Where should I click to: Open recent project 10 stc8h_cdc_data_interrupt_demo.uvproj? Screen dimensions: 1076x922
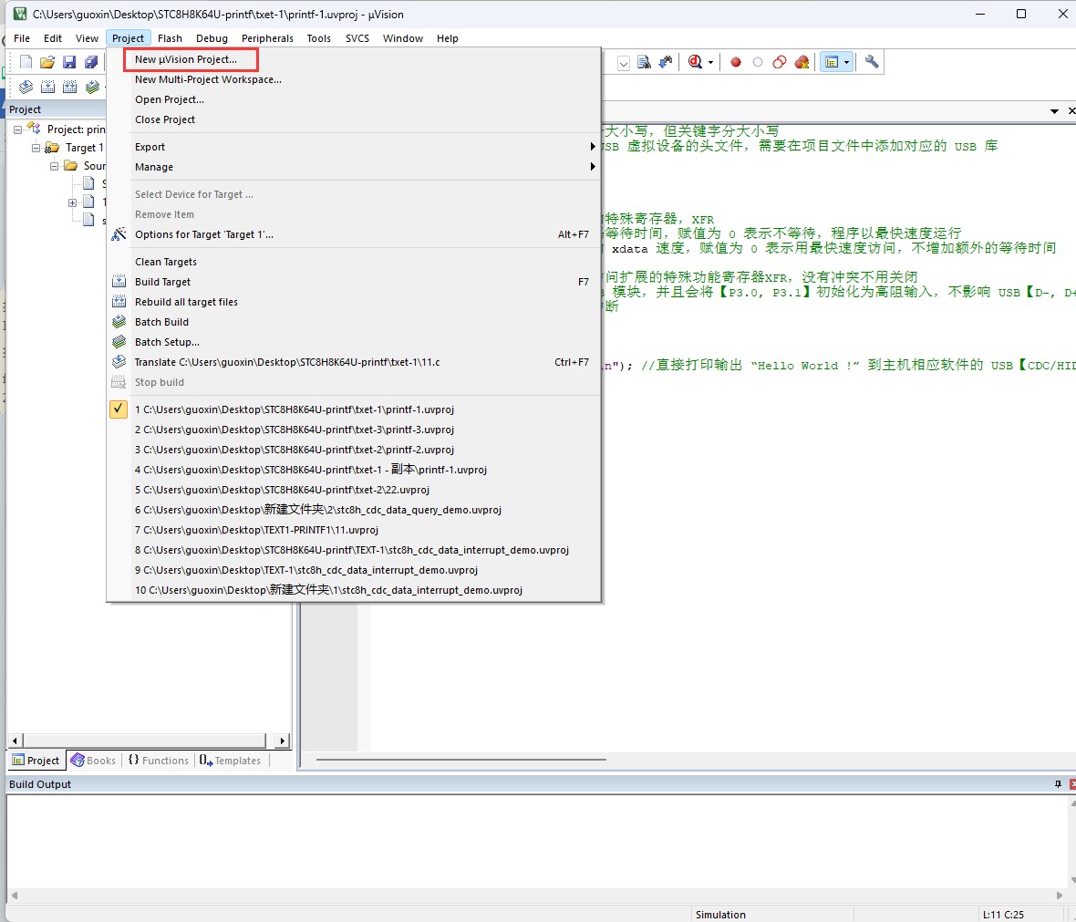pos(328,590)
